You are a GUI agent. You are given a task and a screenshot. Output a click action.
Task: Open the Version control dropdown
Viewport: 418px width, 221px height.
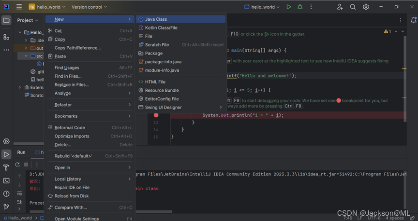(90, 7)
